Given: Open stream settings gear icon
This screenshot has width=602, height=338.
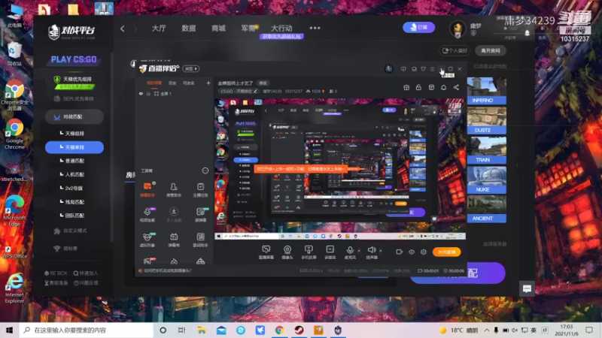Looking at the screenshot, I should click(424, 252).
